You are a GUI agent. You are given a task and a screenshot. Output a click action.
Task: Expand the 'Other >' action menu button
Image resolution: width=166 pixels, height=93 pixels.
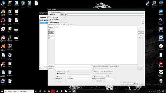click(x=51, y=35)
